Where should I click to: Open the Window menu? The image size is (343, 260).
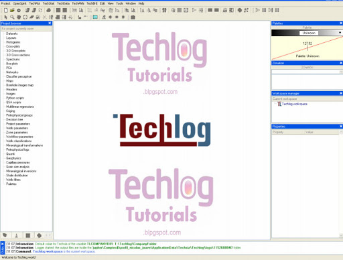click(x=131, y=3)
